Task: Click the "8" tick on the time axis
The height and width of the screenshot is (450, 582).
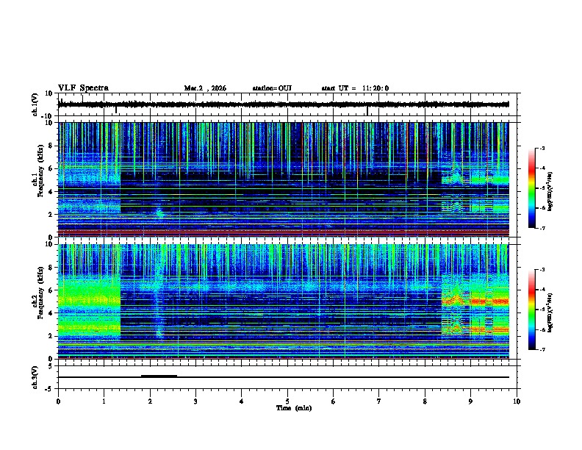Action: (425, 401)
